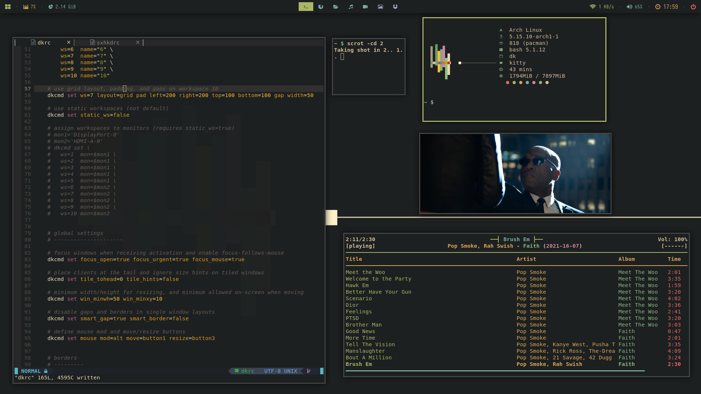Screen dimensions: 701x394
Task: Click the memory usage icon showing 2.14 GiB
Action: click(x=51, y=7)
